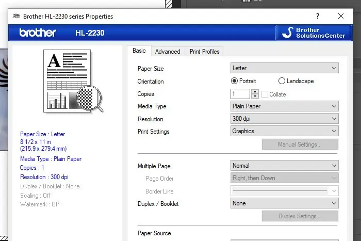Click the 'Paper Size : Letter' summary text
Screen dimensions: 361x241
(43, 134)
